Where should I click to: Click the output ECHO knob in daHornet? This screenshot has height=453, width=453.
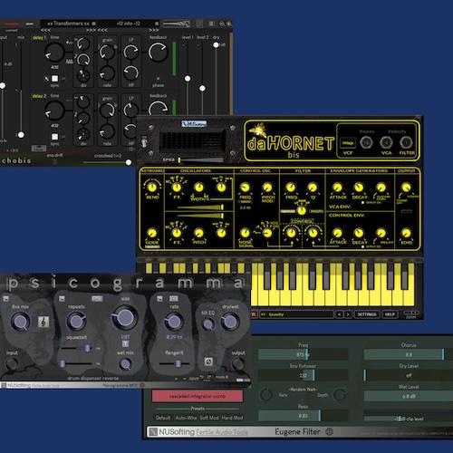[x=407, y=233]
